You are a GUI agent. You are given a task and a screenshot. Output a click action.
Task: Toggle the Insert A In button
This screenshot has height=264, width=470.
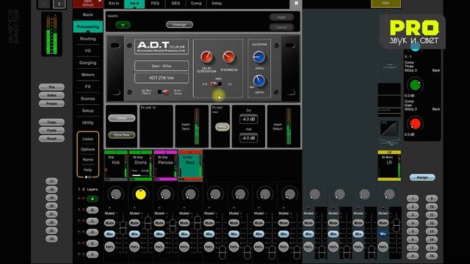(x=123, y=25)
